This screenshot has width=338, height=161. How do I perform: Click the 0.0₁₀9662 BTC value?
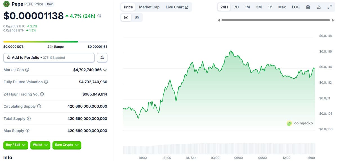[14, 26]
